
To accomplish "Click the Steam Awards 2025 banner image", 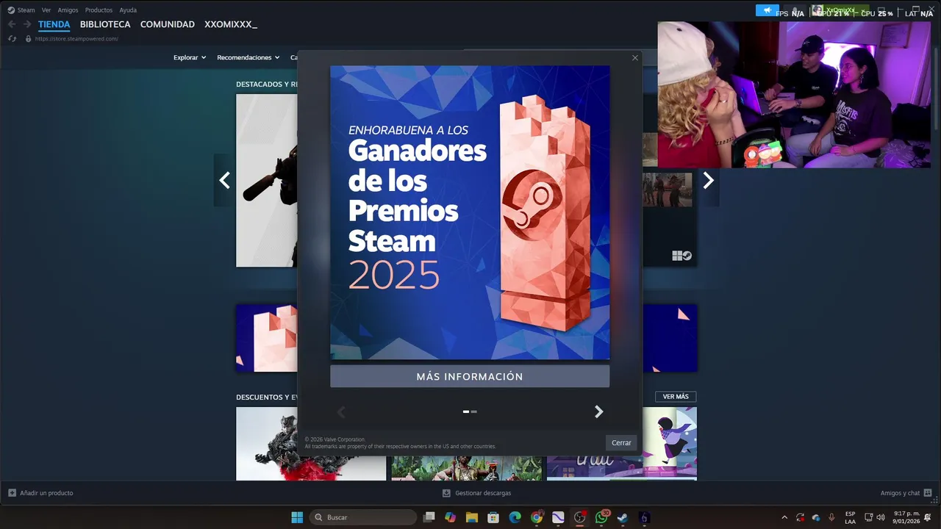I will tap(470, 212).
